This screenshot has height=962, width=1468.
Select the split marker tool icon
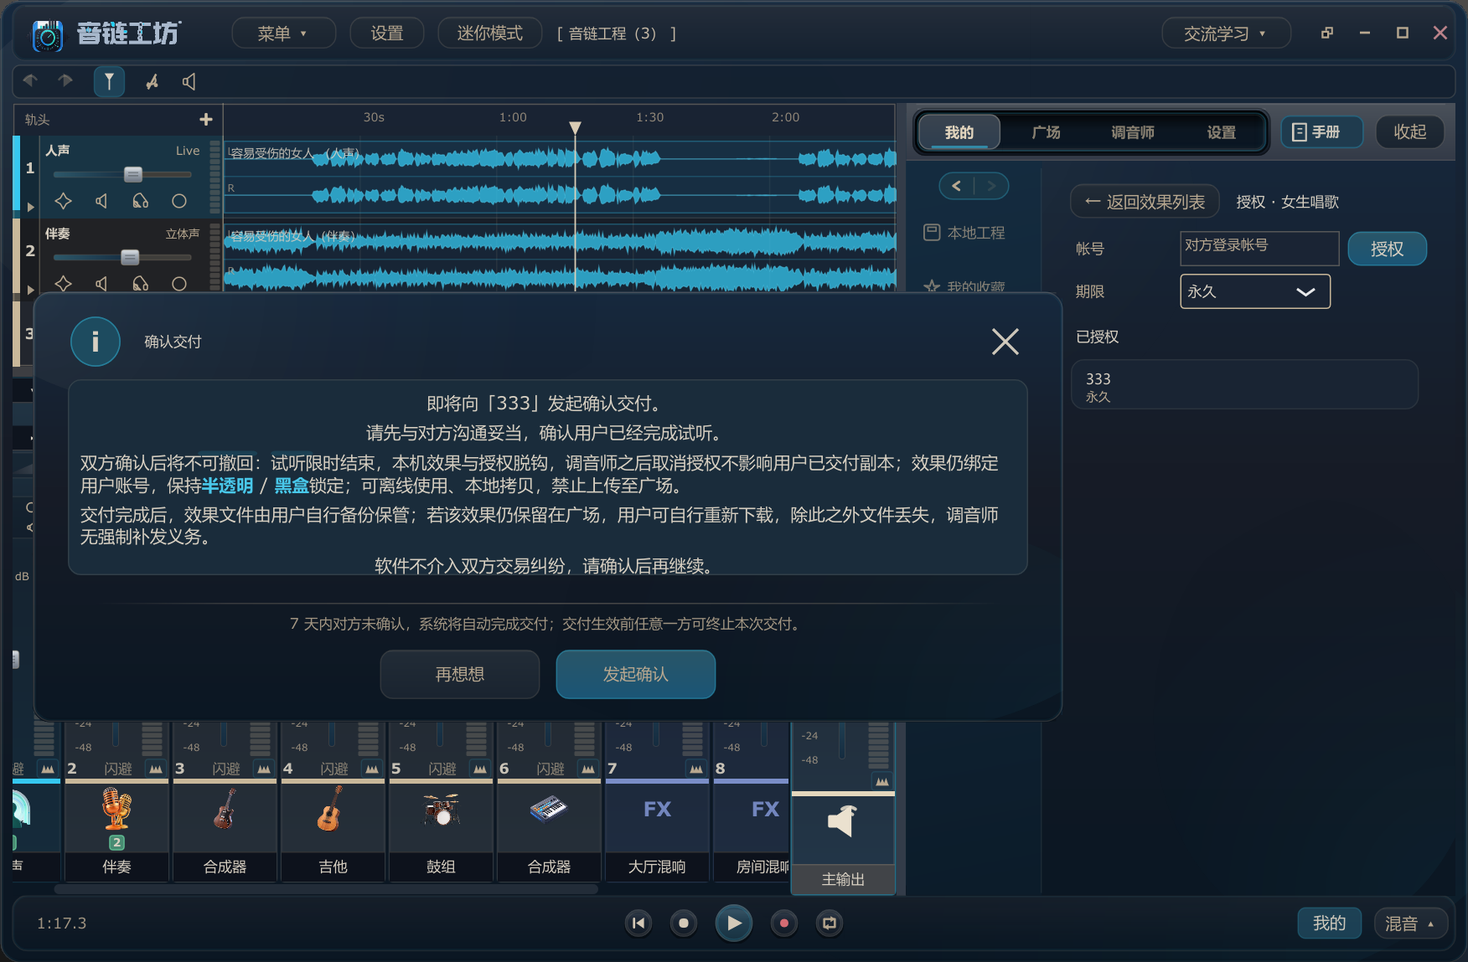point(109,81)
